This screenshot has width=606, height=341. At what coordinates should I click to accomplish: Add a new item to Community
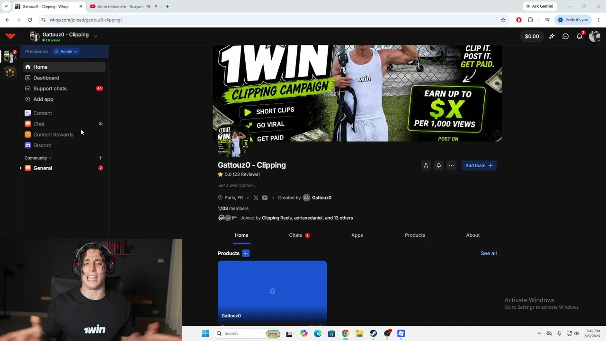click(x=100, y=158)
